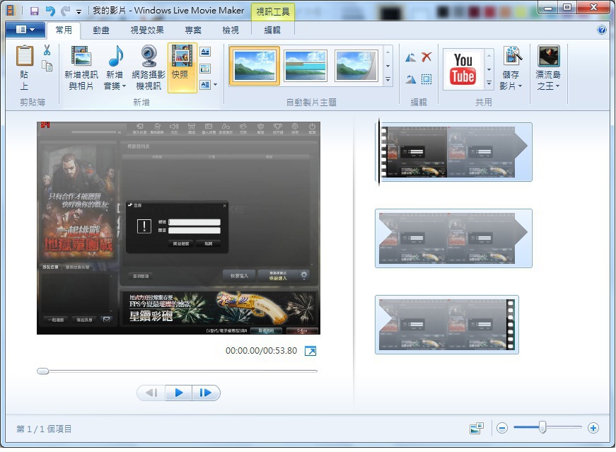This screenshot has height=452, width=616.
Task: Click the preview seek bar handle
Action: pos(43,371)
